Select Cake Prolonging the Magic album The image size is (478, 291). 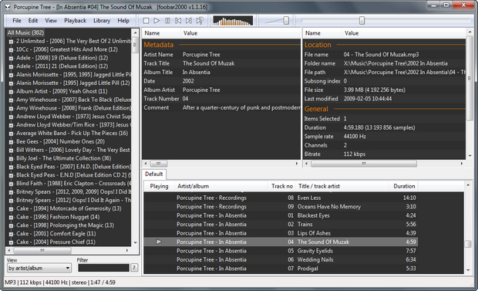pyautogui.click(x=65, y=225)
